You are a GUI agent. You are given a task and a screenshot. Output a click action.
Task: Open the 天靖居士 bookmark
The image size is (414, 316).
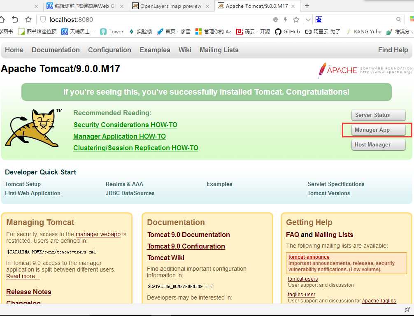[x=77, y=32]
